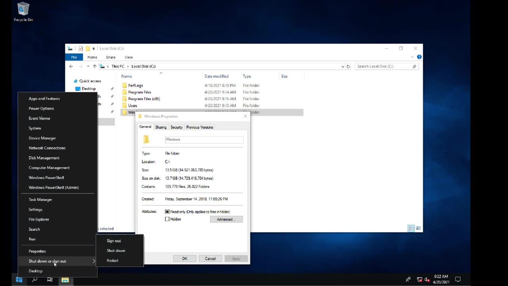Refresh the Local Disk (C:) view
Viewport: 508px width, 286px height.
pyautogui.click(x=348, y=66)
